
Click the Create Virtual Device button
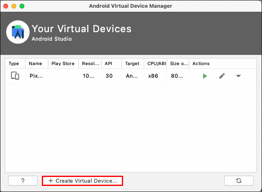point(82,181)
